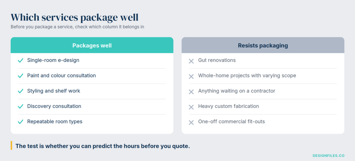
Task: Click the Gut renovations list item text
Action: coord(217,60)
